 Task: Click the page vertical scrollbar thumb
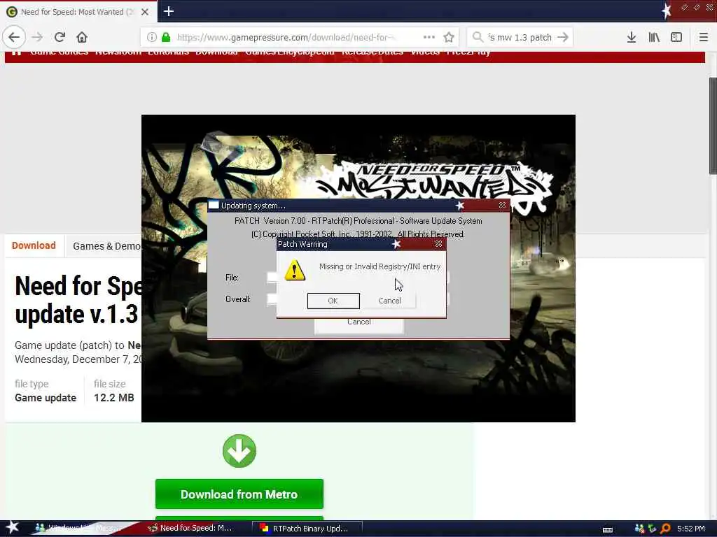point(712,126)
